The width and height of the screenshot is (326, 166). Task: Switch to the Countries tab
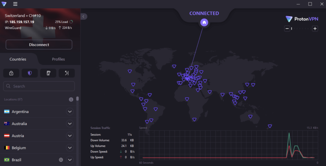pos(18,59)
